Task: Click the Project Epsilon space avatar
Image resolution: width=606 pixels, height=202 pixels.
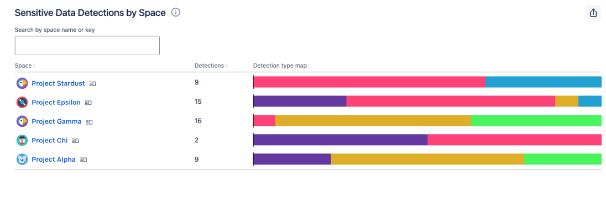Action: coord(22,103)
